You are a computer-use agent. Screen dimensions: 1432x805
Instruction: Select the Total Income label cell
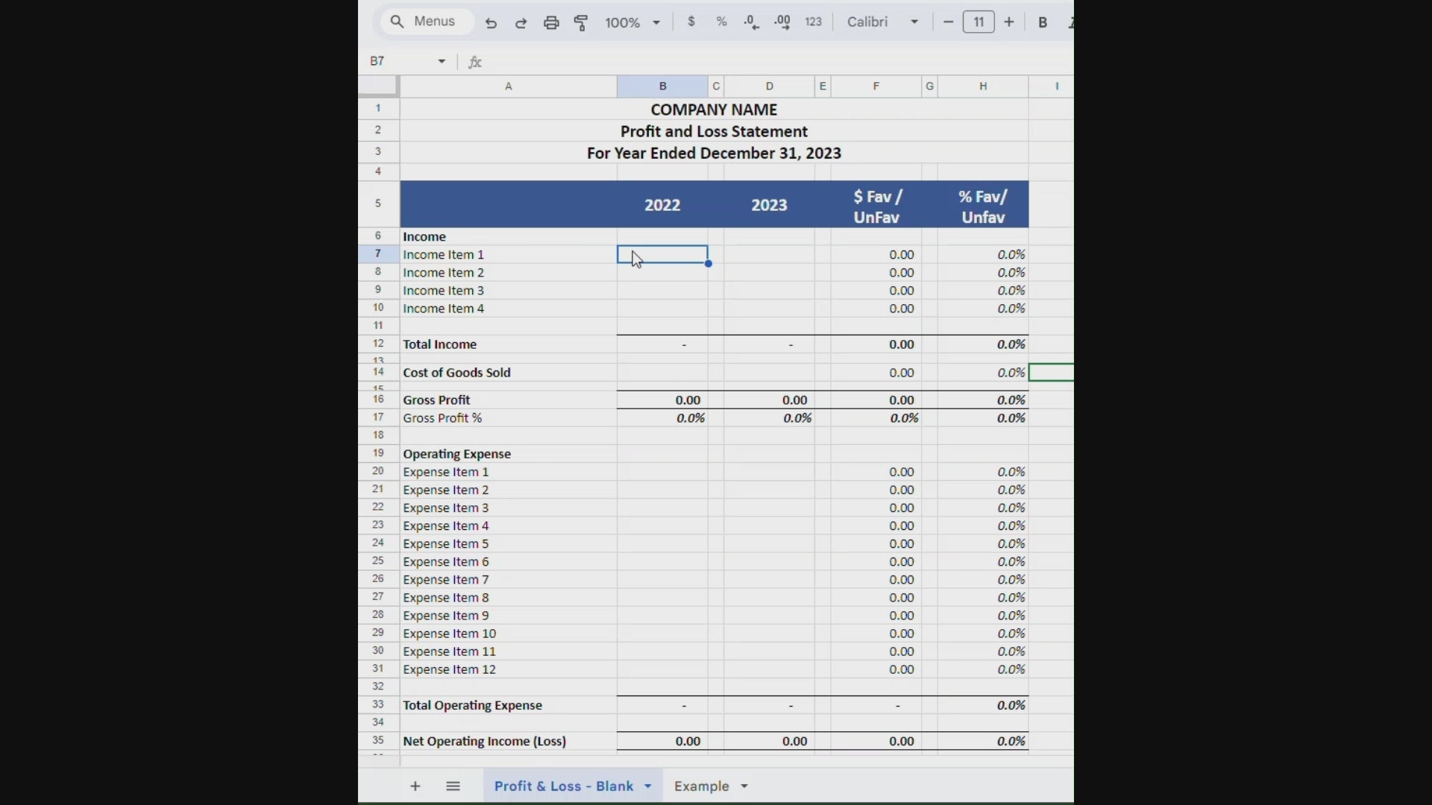click(509, 344)
